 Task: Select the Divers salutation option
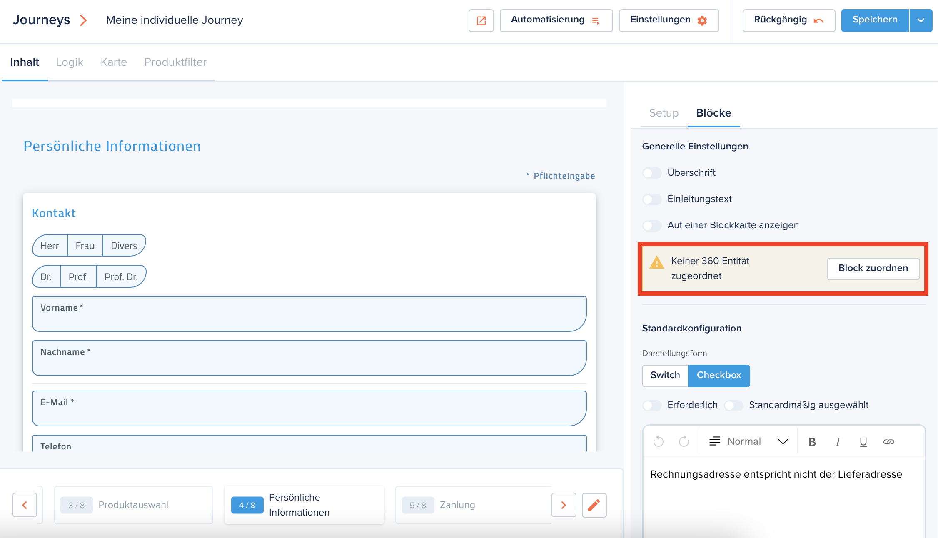tap(124, 246)
